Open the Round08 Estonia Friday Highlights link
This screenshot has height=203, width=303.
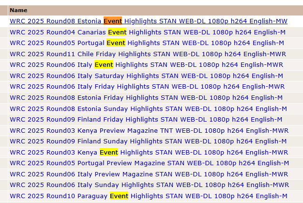coord(146,98)
